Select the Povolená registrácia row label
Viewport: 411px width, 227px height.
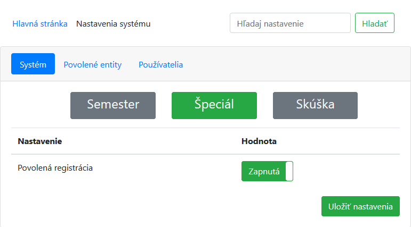point(55,168)
